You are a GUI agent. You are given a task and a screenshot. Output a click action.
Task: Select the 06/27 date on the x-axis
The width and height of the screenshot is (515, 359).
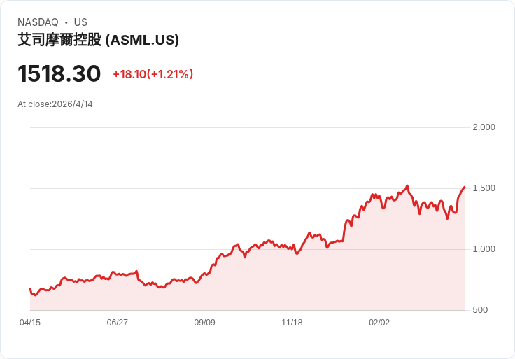[x=118, y=323]
